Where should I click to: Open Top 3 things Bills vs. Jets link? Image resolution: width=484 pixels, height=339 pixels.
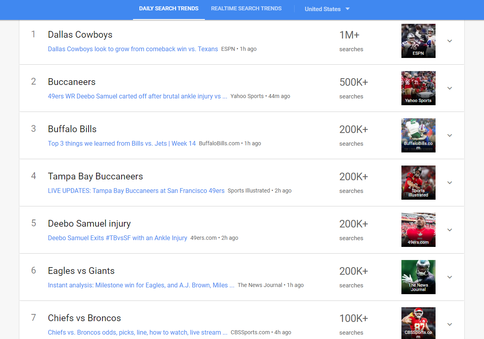(121, 144)
